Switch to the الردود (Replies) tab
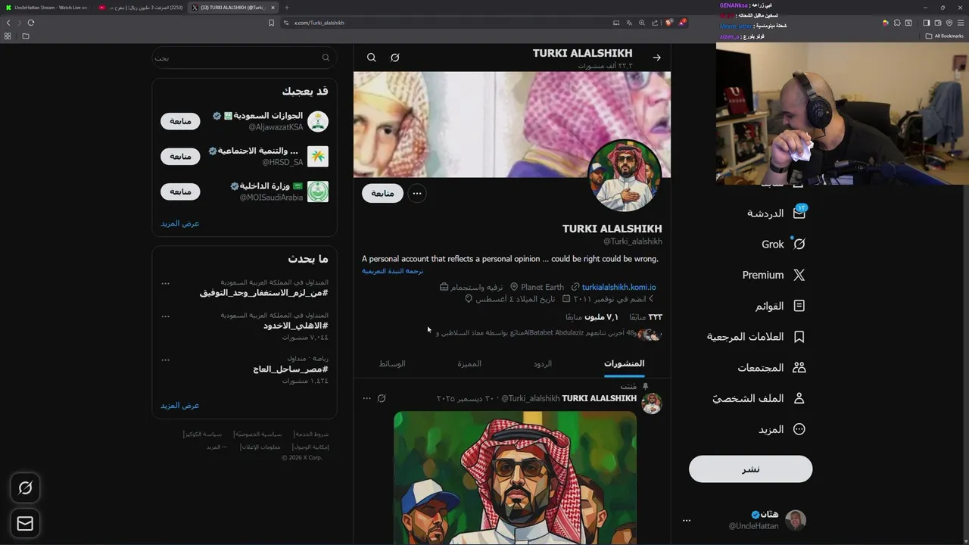Viewport: 969px width, 545px height. coord(542,364)
